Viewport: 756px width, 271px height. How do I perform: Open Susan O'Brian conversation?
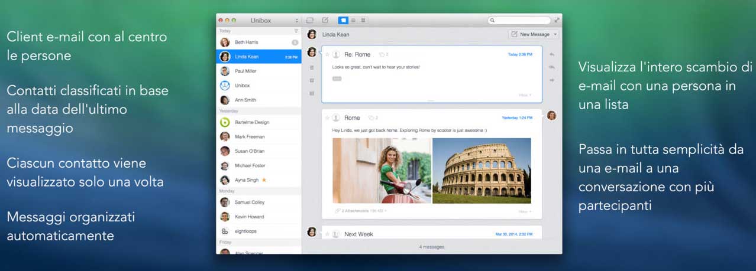coord(259,151)
